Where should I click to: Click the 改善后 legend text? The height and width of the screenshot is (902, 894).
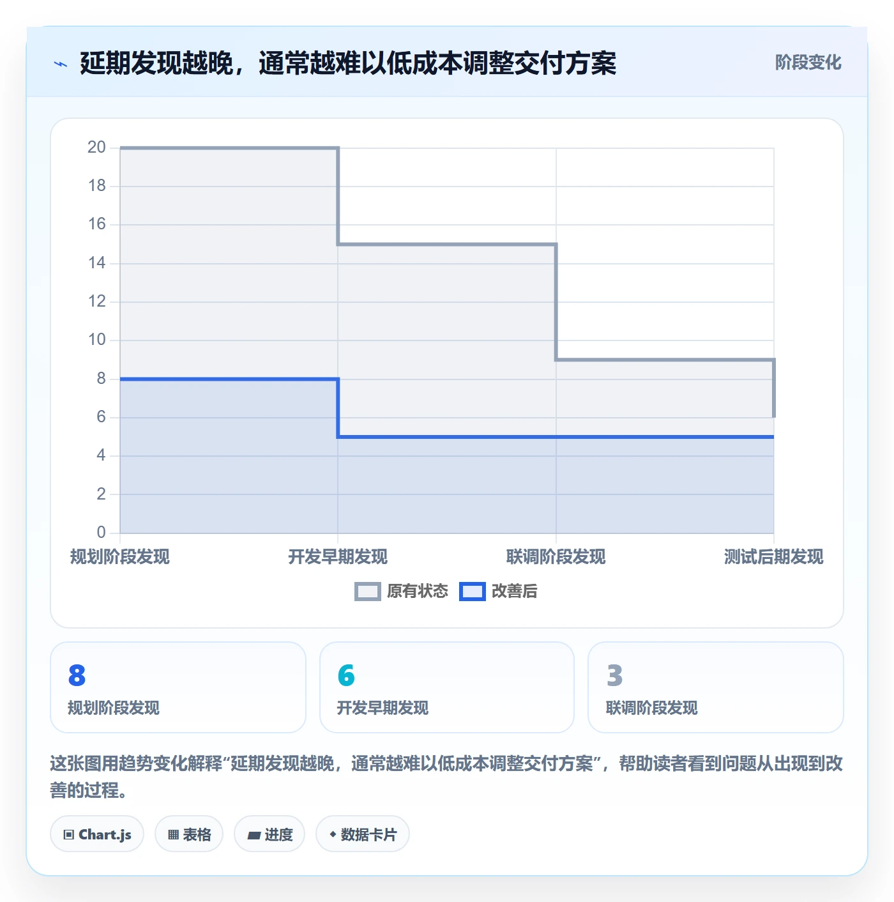[x=514, y=592]
